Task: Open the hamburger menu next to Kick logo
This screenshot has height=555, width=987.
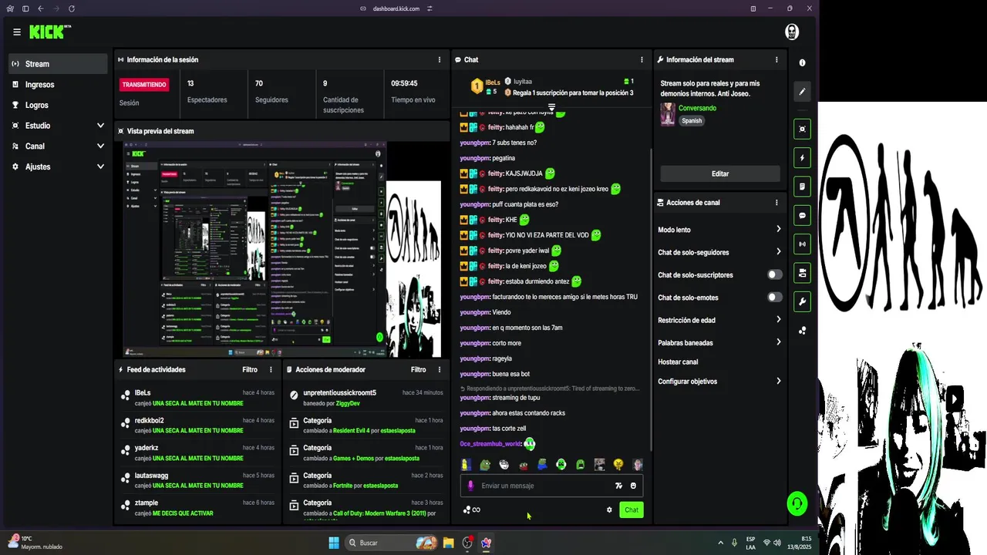Action: coord(17,32)
